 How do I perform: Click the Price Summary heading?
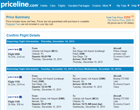(x=18, y=17)
